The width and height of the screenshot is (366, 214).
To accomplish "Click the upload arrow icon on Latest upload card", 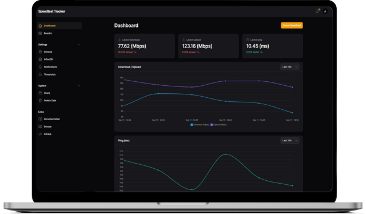I will (184, 39).
